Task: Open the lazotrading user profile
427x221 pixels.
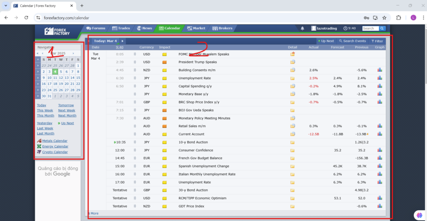Action: tap(324, 28)
